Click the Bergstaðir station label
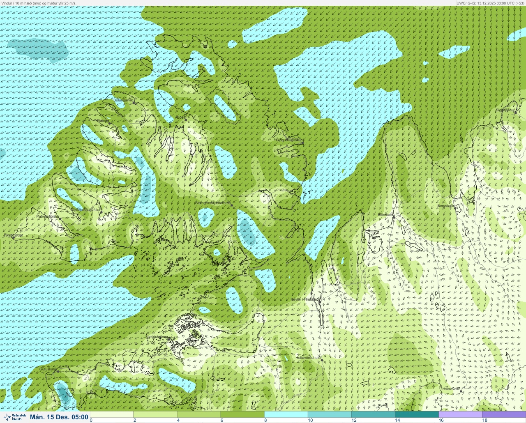This screenshot has height=423, width=526. click(x=446, y=206)
